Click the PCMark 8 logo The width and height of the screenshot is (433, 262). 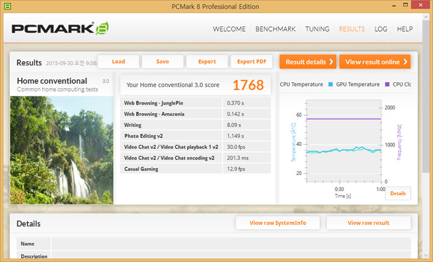click(61, 29)
